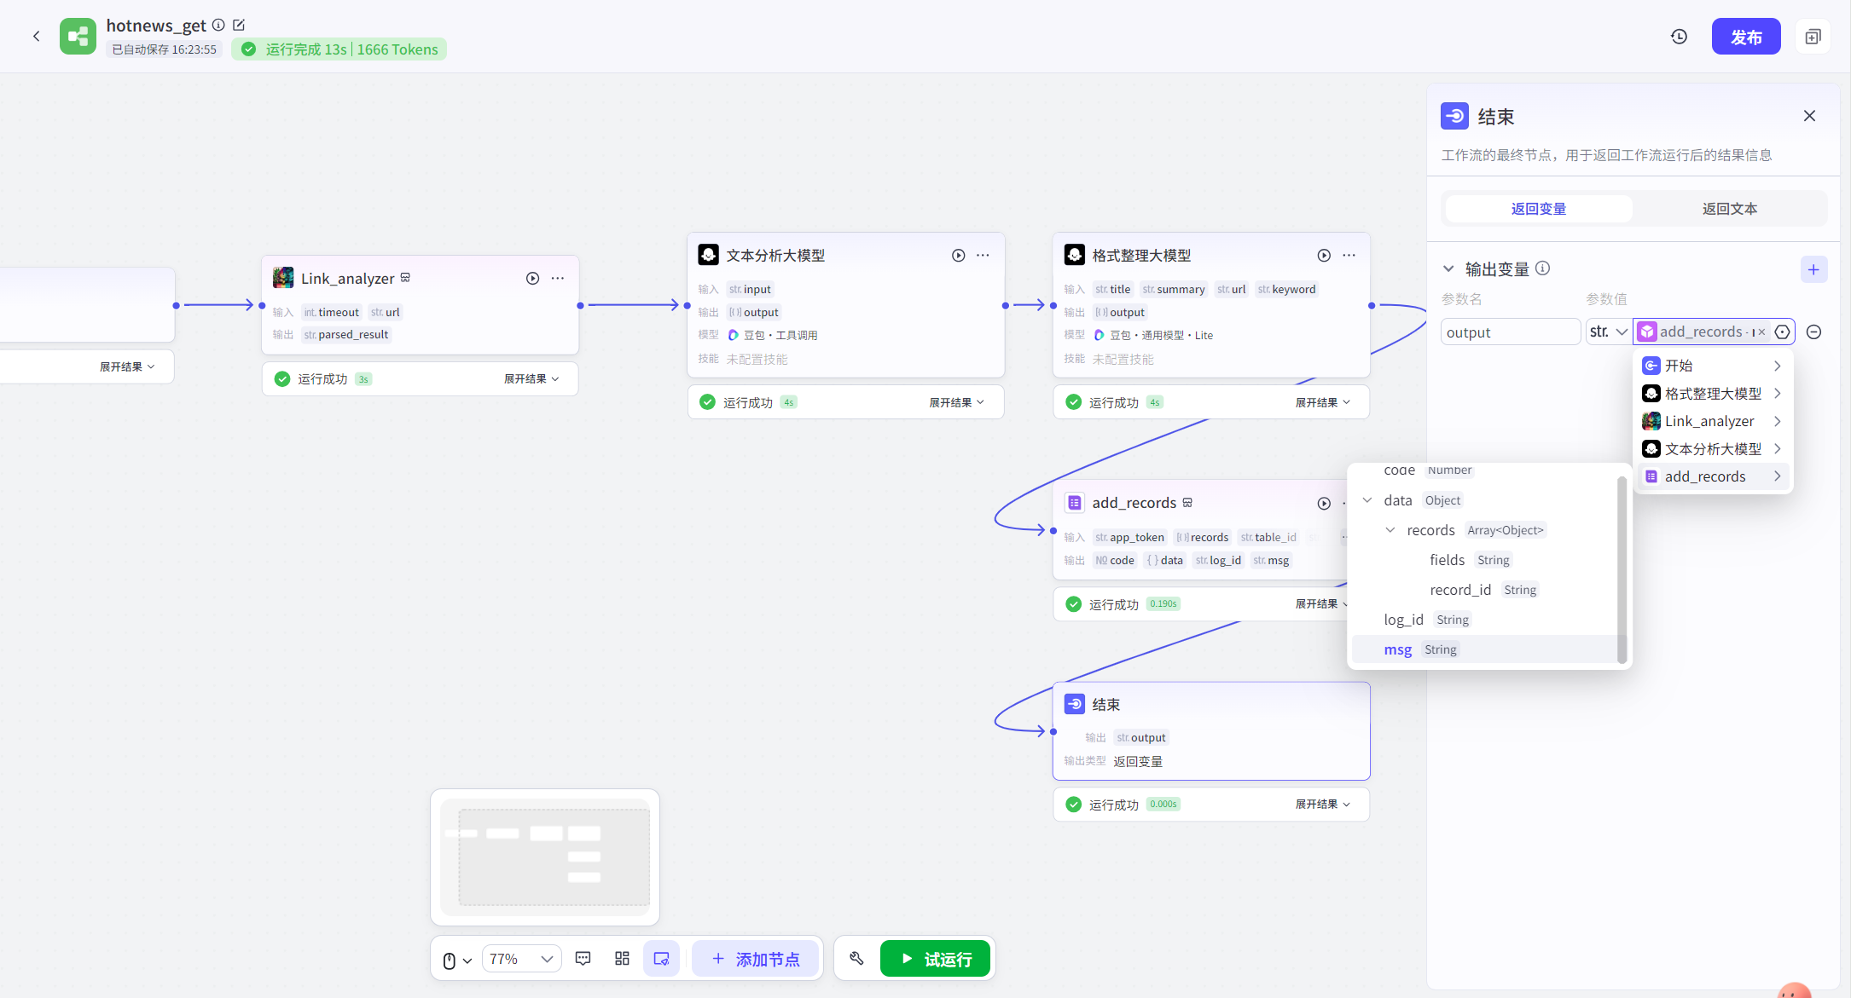Run the 格式整理大模型 node play icon
The height and width of the screenshot is (998, 1851).
(x=1324, y=256)
